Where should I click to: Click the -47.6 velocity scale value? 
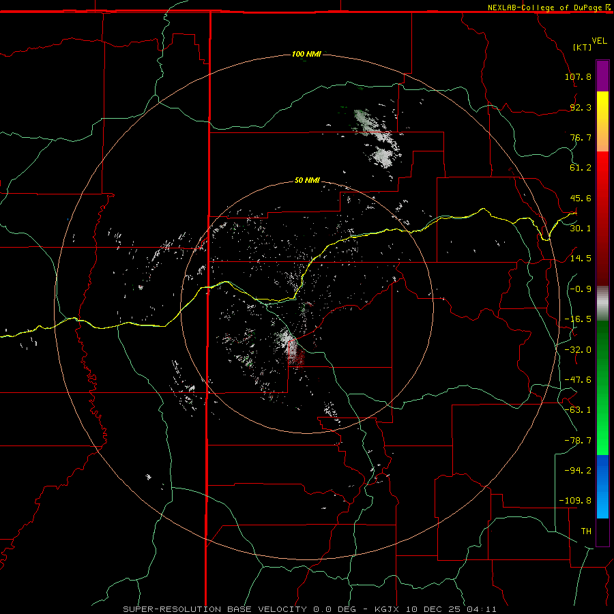[x=578, y=380]
